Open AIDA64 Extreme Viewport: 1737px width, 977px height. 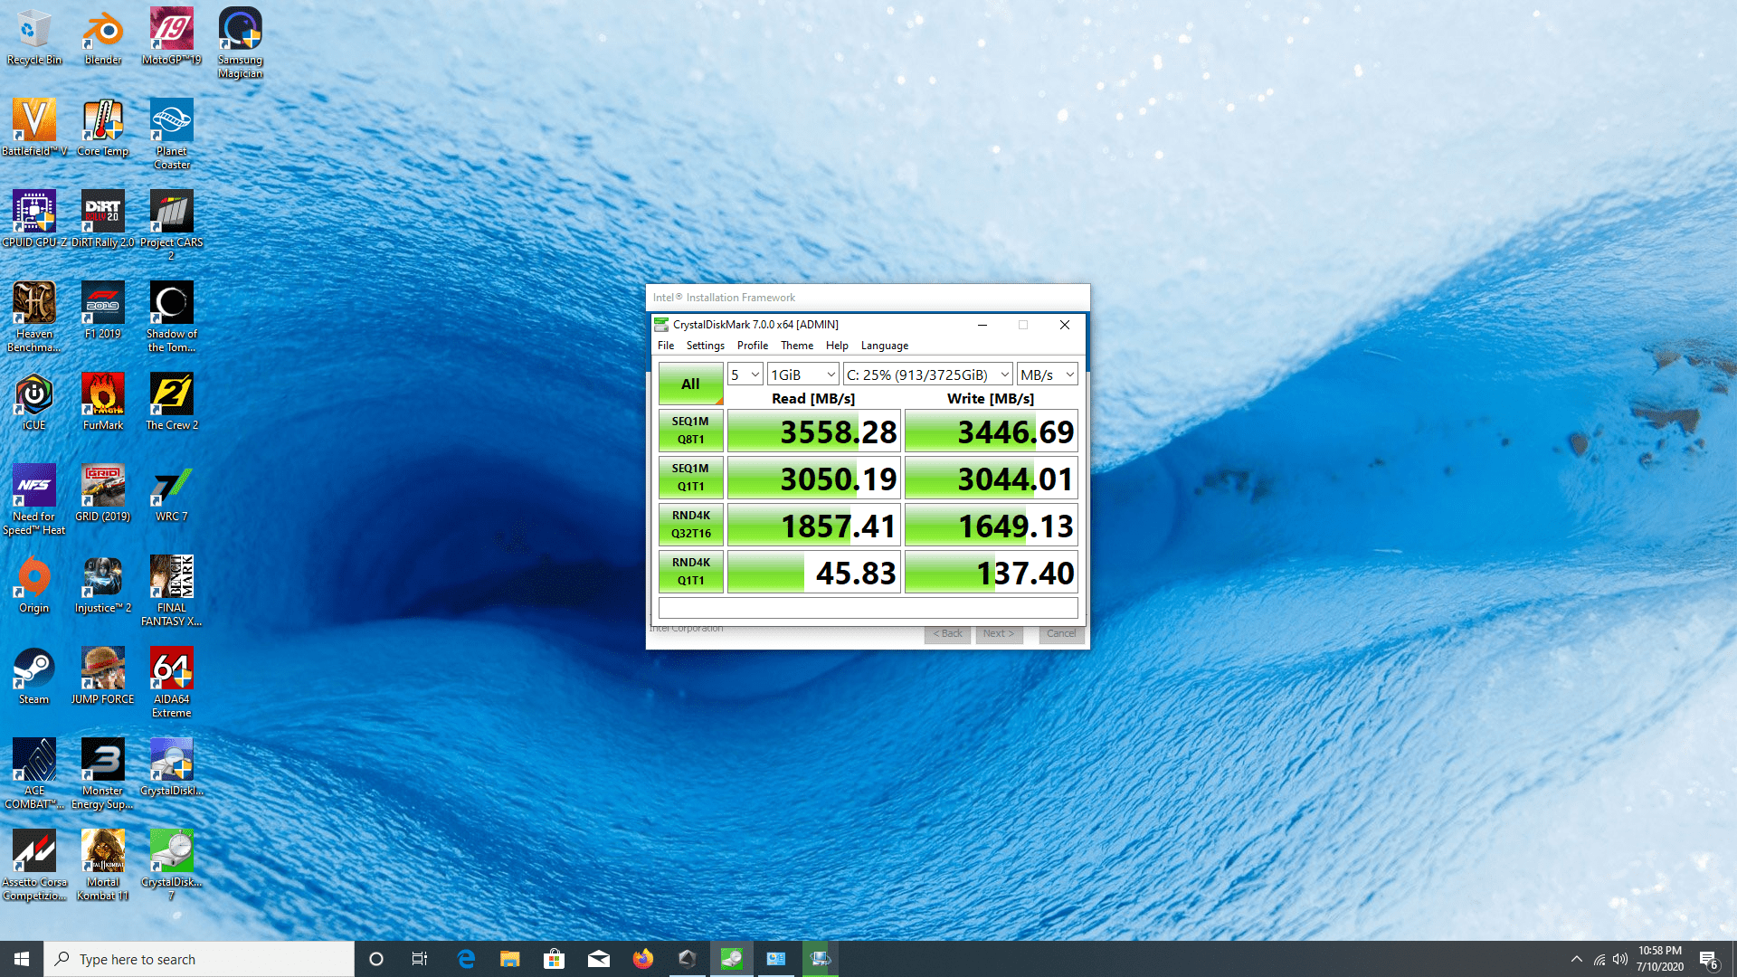pyautogui.click(x=171, y=668)
